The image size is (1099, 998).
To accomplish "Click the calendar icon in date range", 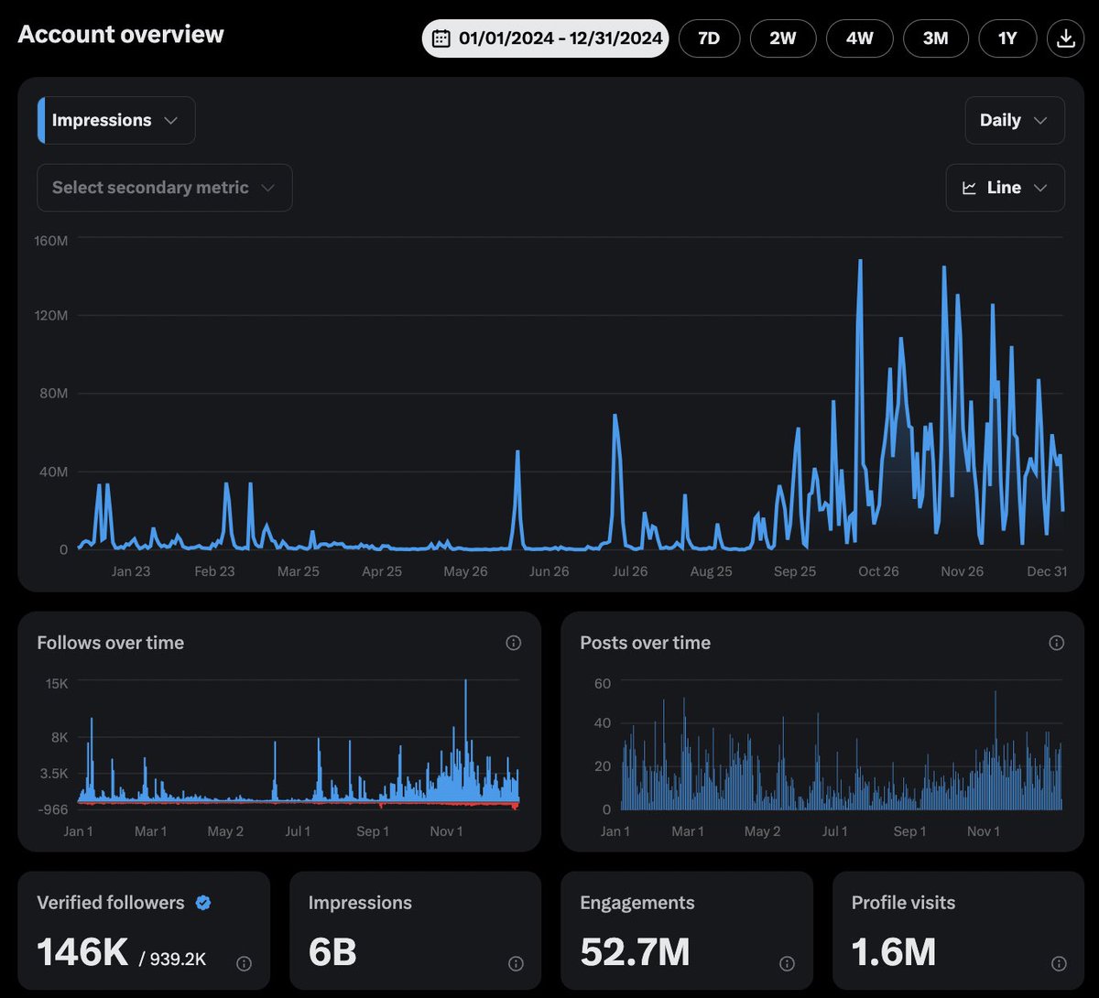I will pyautogui.click(x=441, y=38).
